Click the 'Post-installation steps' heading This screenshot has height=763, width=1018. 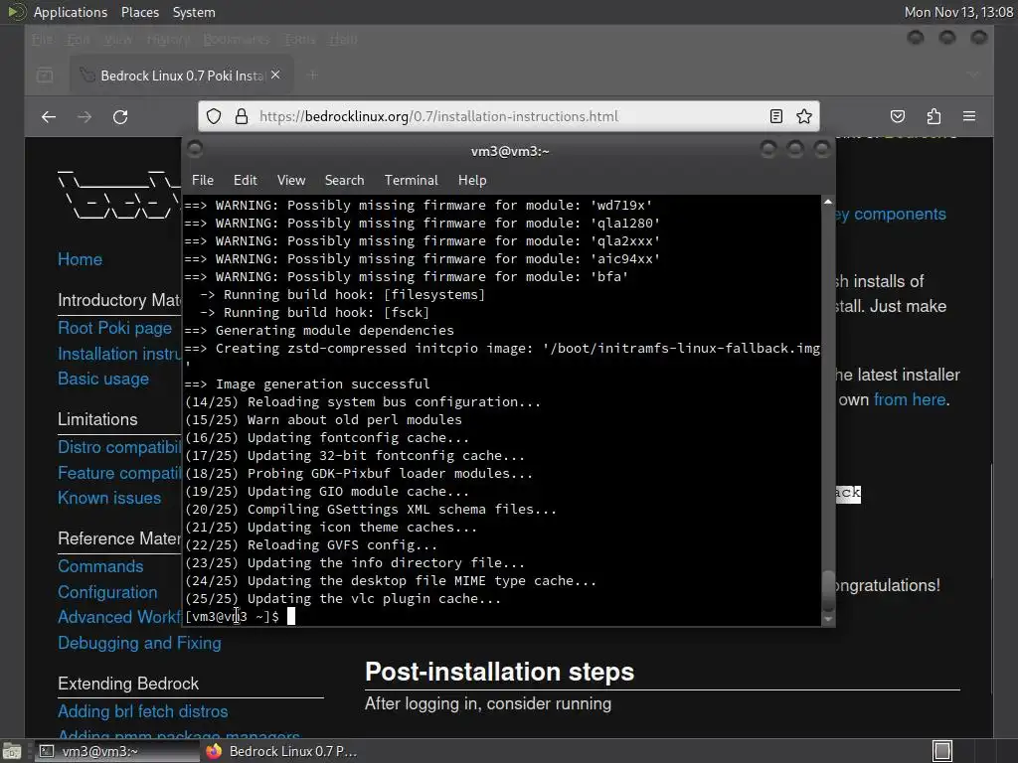pyautogui.click(x=499, y=673)
